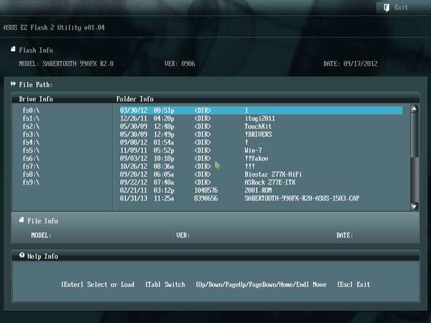Click the Folder Info column header
Viewport: 431px width, 323px height.
pyautogui.click(x=135, y=99)
